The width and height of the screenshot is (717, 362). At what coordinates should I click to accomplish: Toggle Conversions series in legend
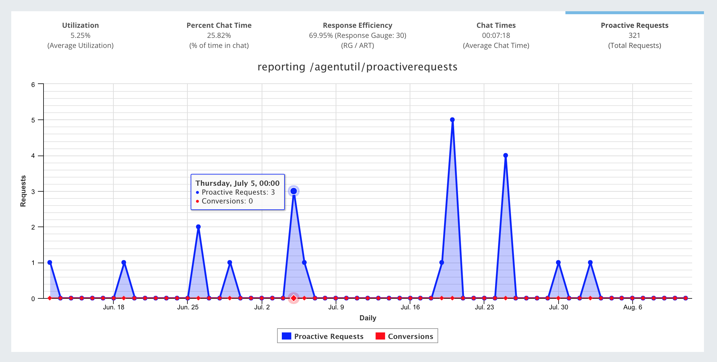click(410, 336)
